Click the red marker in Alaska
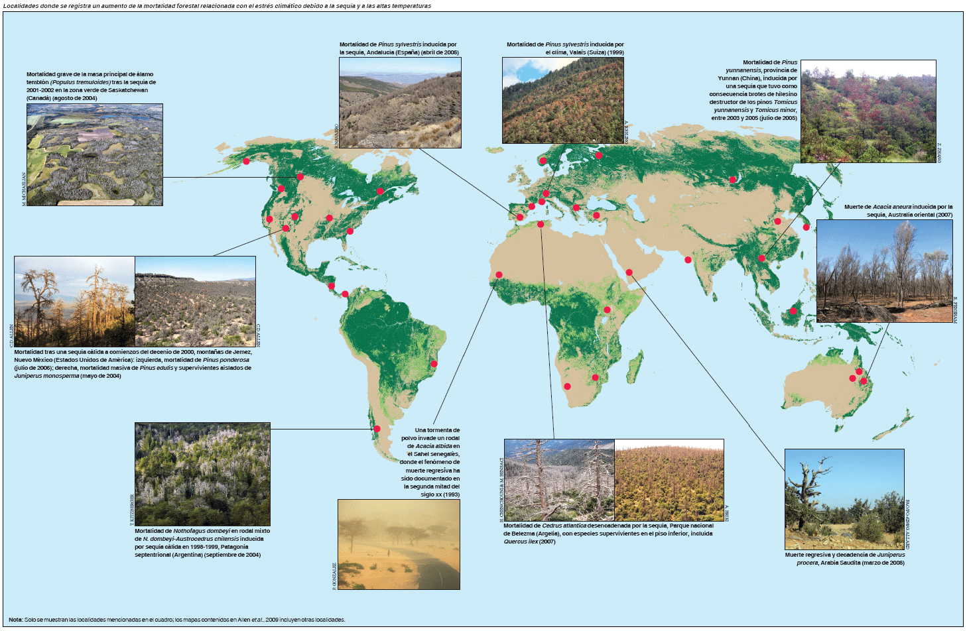Image resolution: width=967 pixels, height=631 pixels. click(x=246, y=161)
